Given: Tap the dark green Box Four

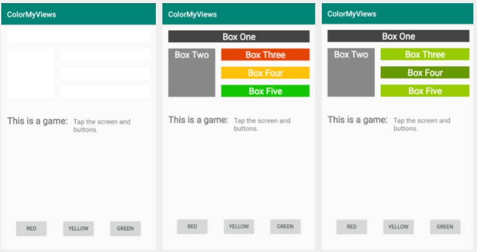Looking at the screenshot, I should [x=425, y=73].
